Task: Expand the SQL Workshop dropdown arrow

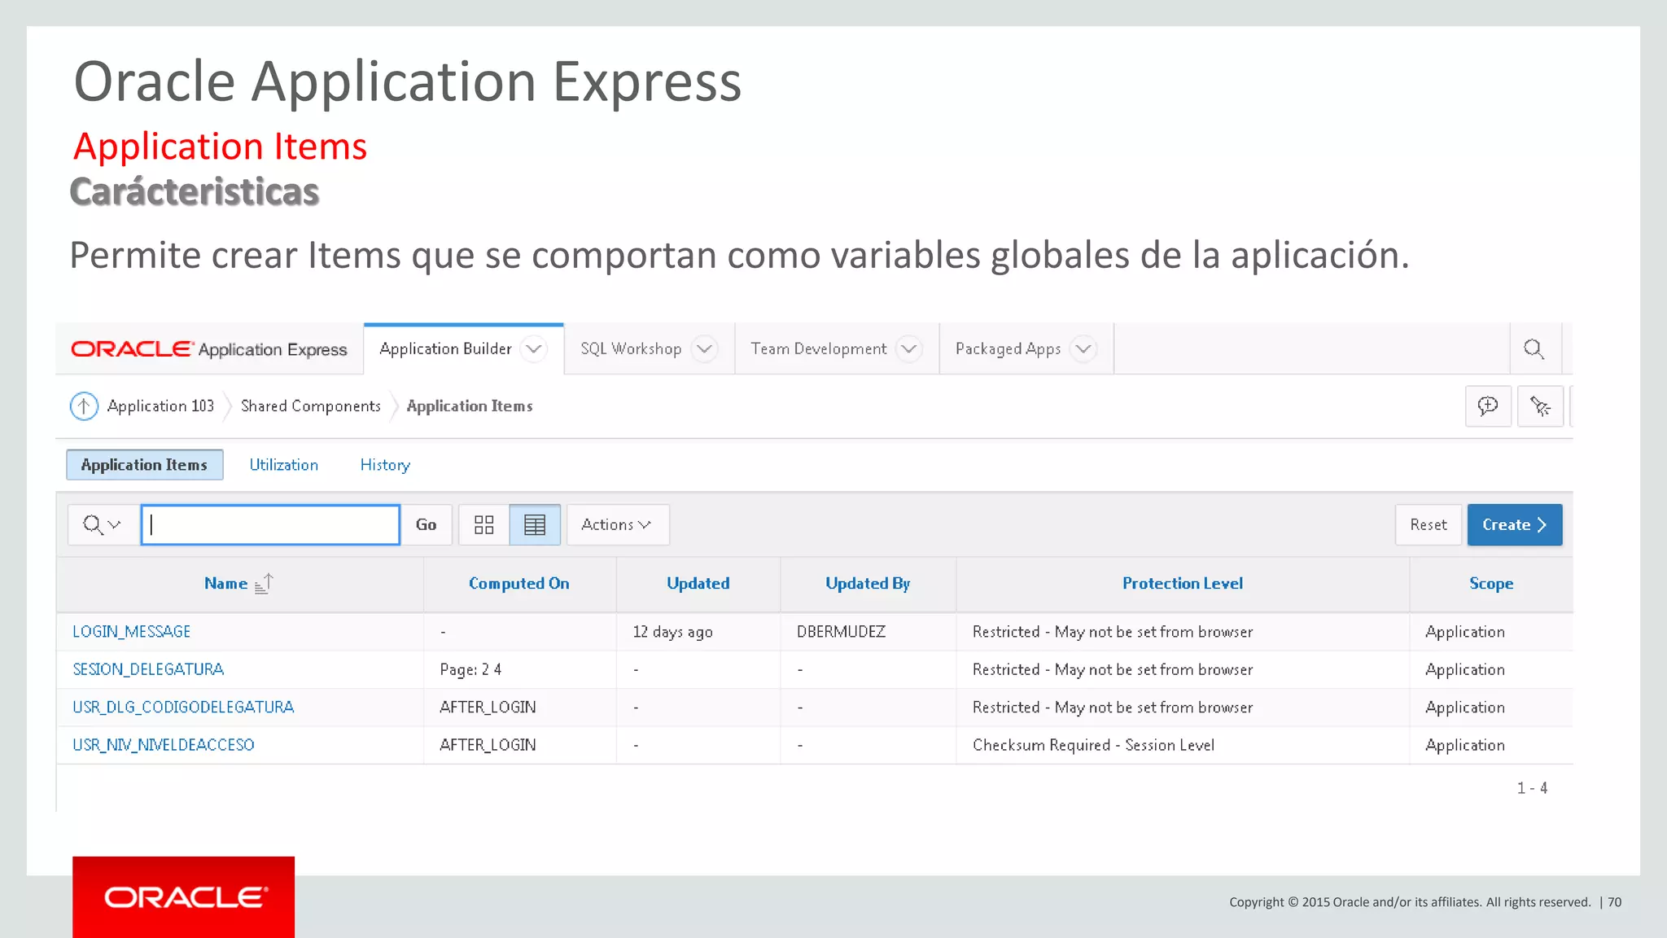Action: click(705, 349)
